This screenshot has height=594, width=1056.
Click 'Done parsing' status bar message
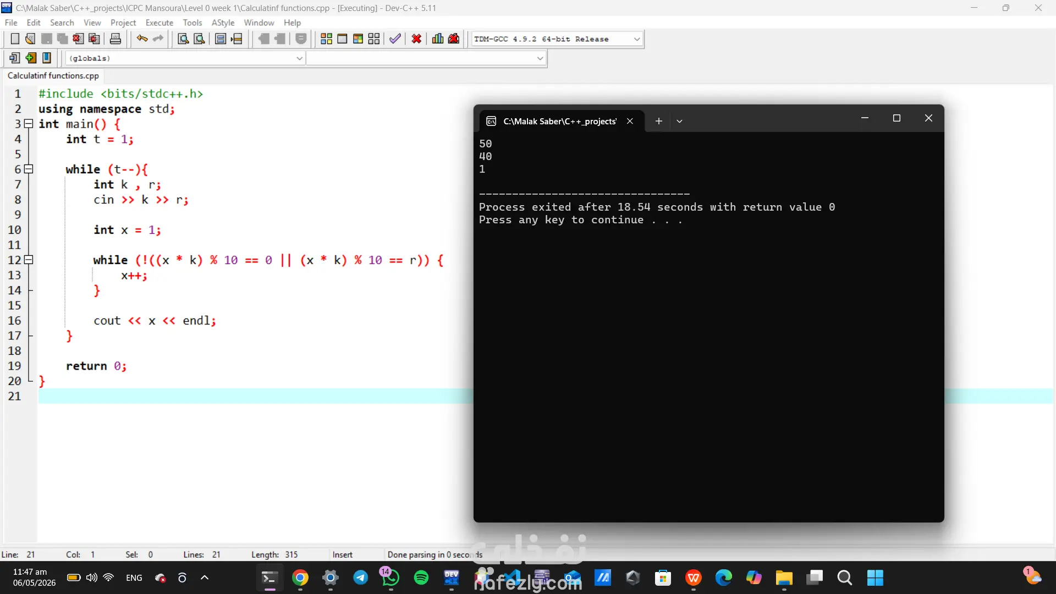[435, 554]
